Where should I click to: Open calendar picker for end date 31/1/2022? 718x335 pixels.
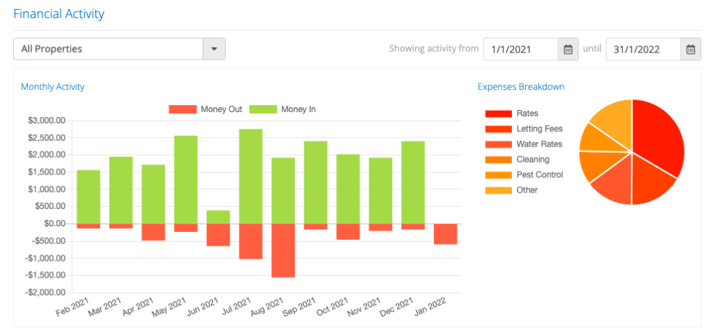pos(691,49)
